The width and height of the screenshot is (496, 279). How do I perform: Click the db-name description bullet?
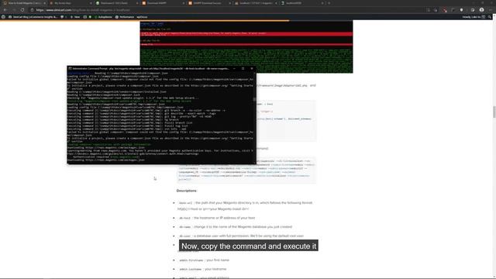pyautogui.click(x=236, y=227)
